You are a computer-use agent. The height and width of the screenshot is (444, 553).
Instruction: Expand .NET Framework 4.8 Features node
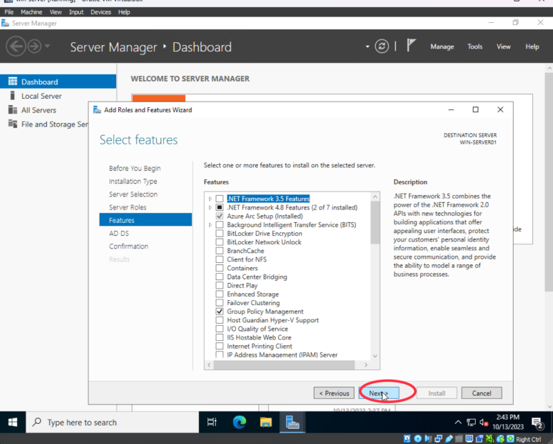[x=210, y=207]
